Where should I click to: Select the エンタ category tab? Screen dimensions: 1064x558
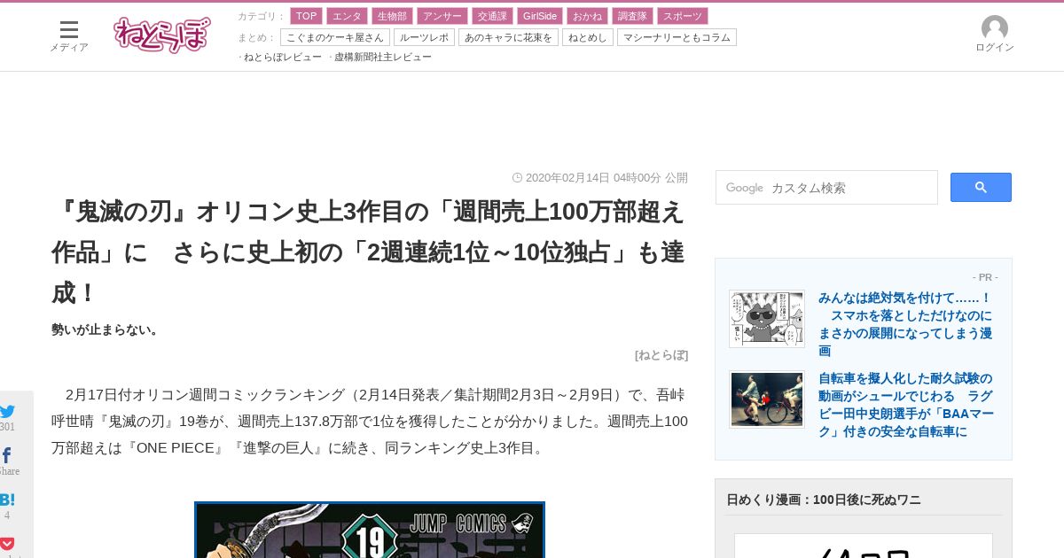(347, 16)
